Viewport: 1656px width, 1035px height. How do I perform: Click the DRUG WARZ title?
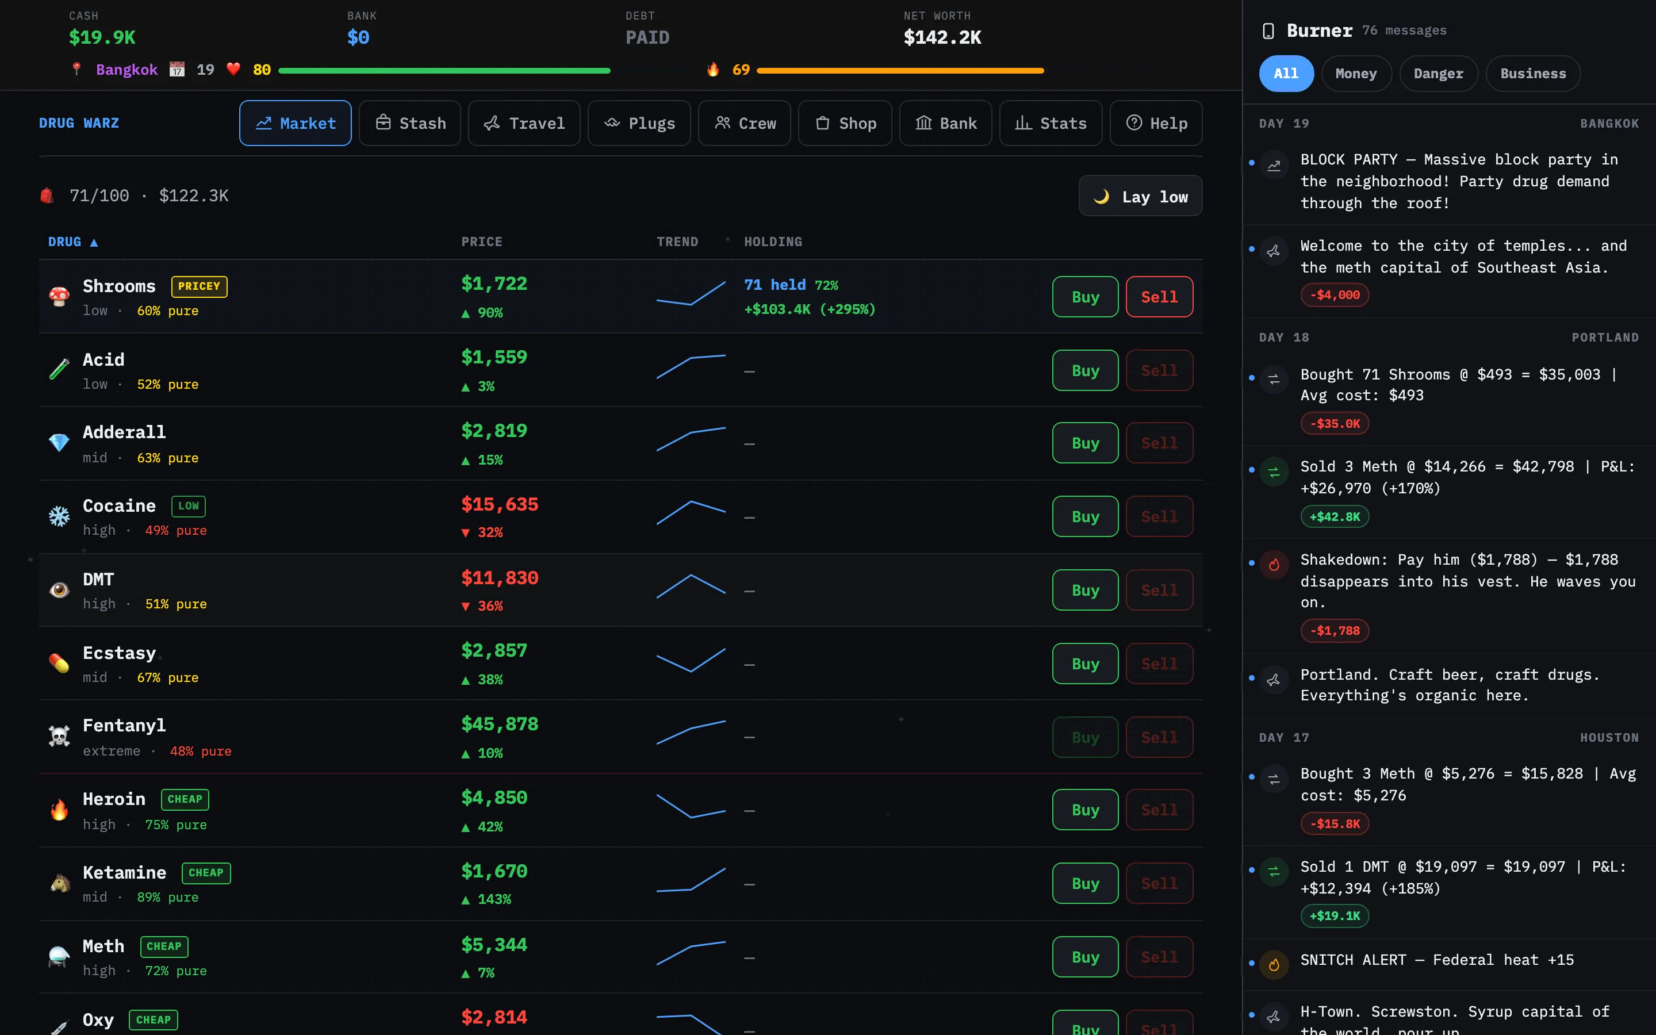(79, 123)
